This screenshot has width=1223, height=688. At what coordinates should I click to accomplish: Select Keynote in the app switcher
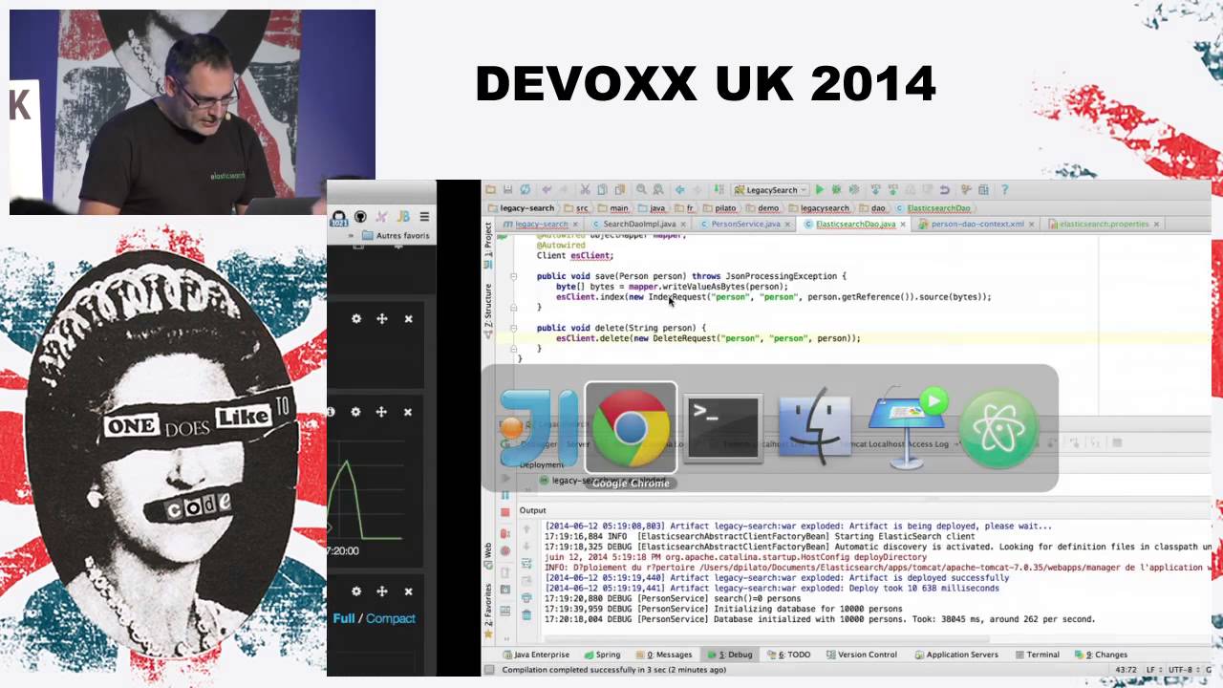click(907, 427)
